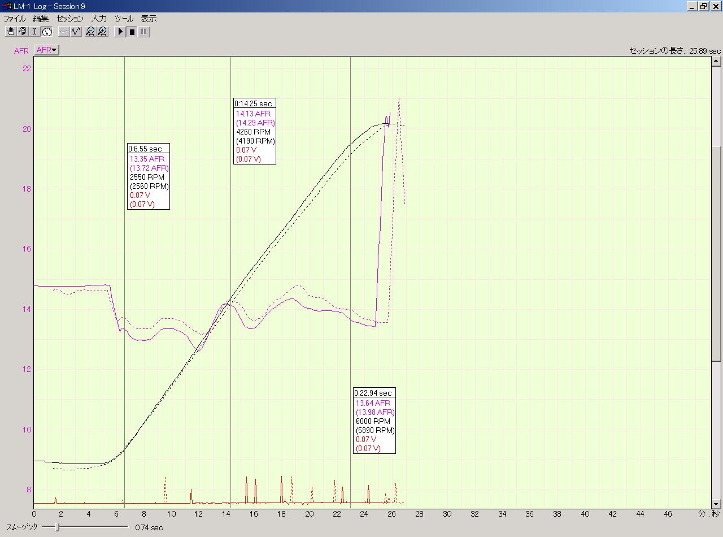
Task: Minimize the LM-1 Log window
Action: click(x=692, y=6)
